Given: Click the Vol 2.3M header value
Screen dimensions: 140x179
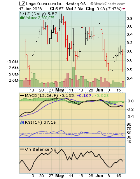Looking at the screenshot, I should pyautogui.click(x=75, y=9).
